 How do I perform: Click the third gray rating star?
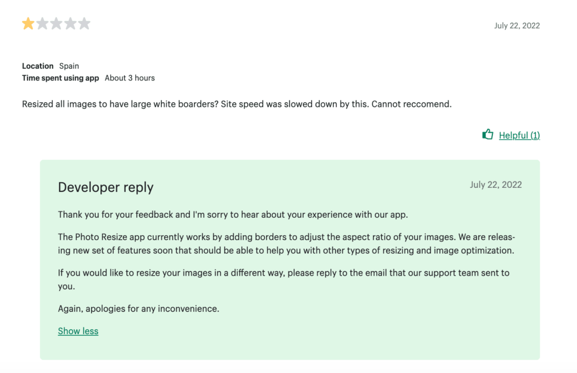56,24
